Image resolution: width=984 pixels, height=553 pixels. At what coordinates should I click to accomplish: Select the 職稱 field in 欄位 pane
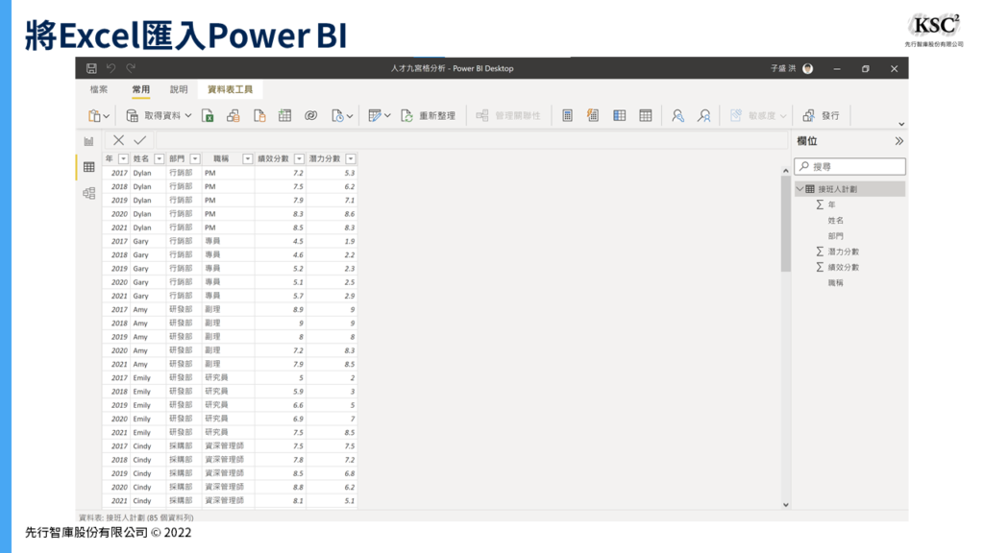pos(835,283)
